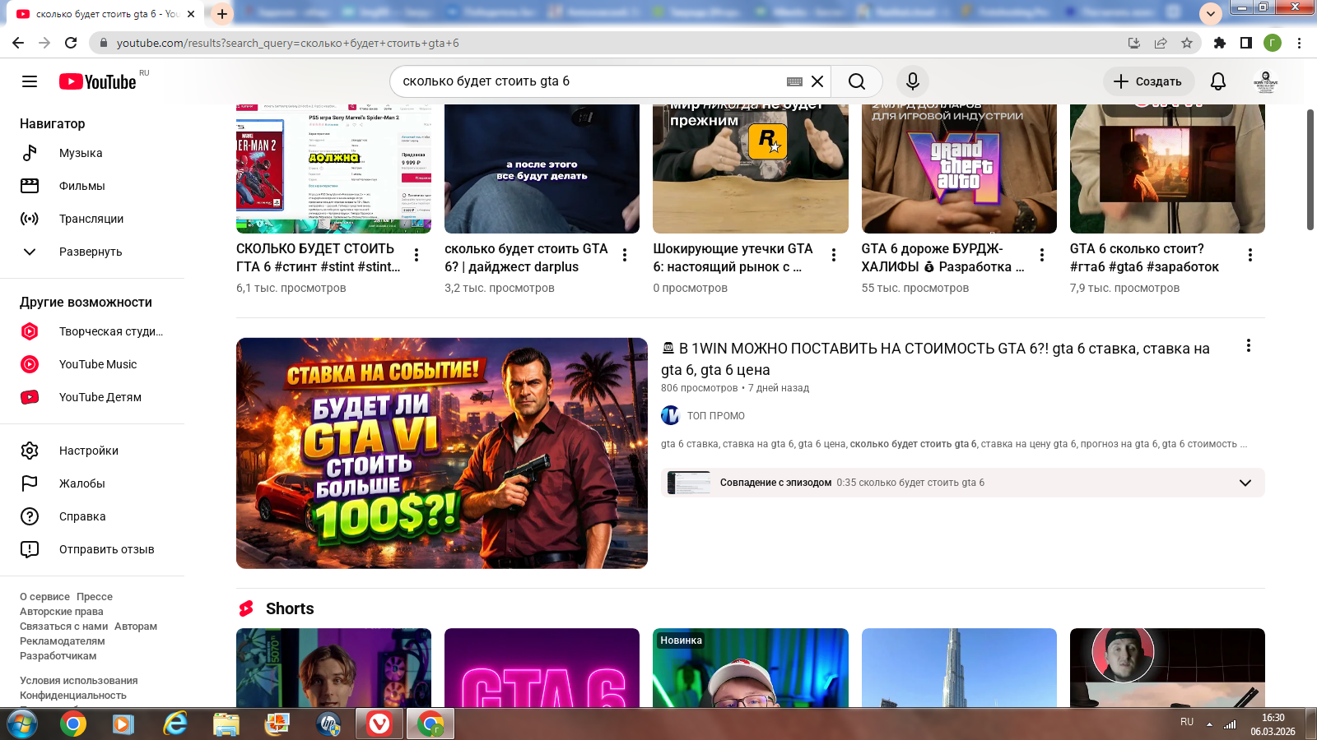Bookmark this page with star icon
Viewport: 1317px width, 740px height.
[1186, 43]
